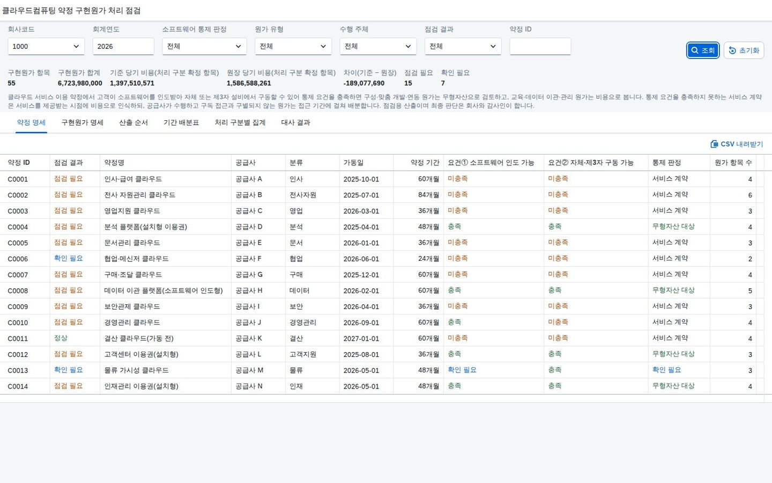Switch to the 처리 구분별 집계 tab
This screenshot has height=483, width=772.
click(240, 122)
